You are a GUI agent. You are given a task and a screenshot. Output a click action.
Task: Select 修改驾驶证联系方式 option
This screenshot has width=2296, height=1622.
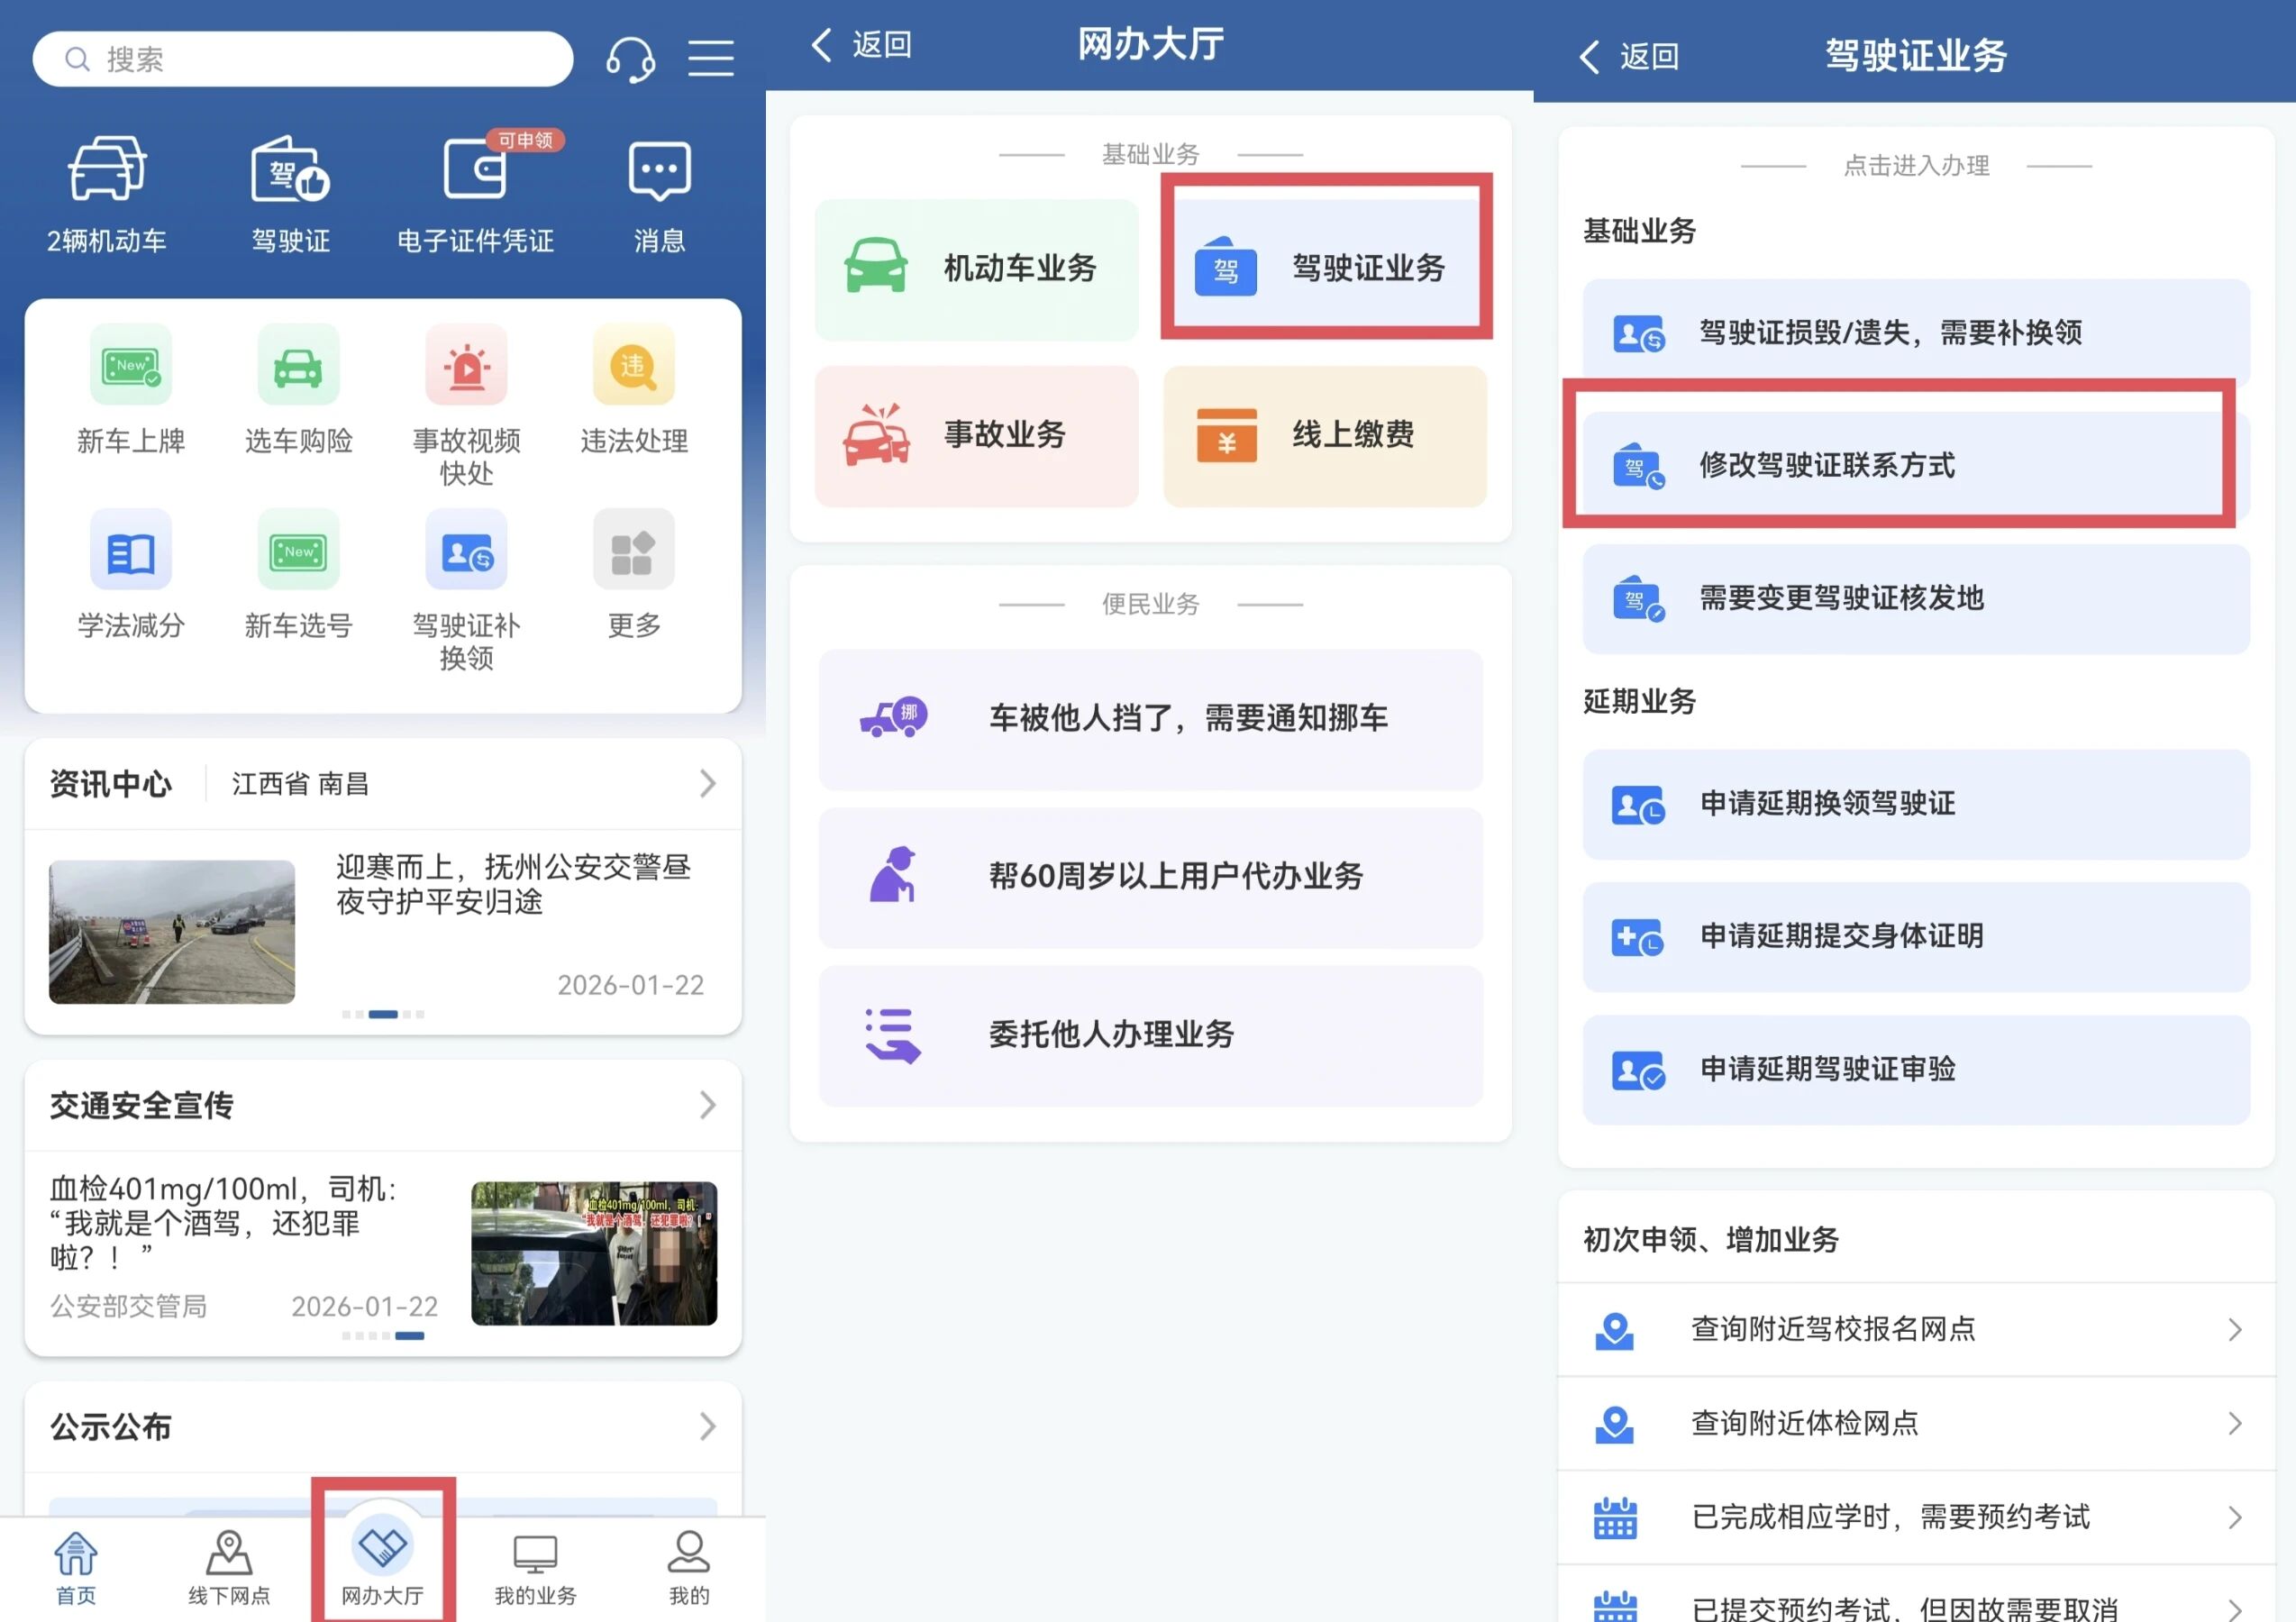click(1900, 465)
